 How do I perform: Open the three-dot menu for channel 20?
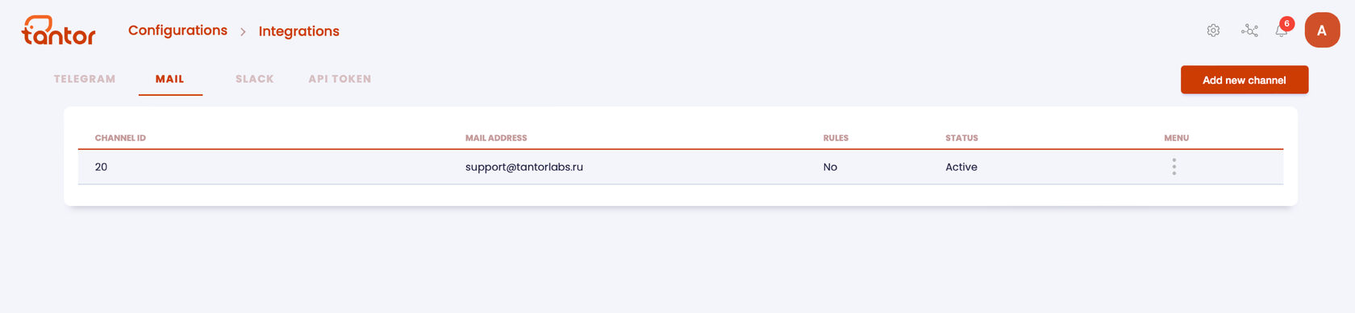[1174, 167]
